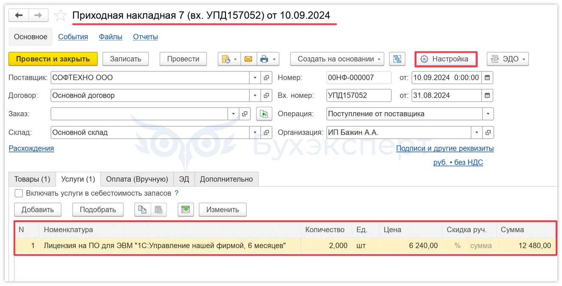562x286 pixels.
Task: Click the Сумма cell 12 480,00
Action: (x=526, y=246)
